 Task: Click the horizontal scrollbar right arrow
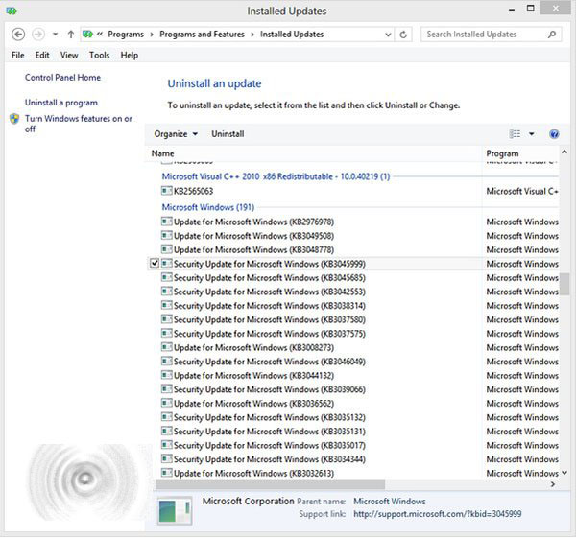[x=553, y=484]
